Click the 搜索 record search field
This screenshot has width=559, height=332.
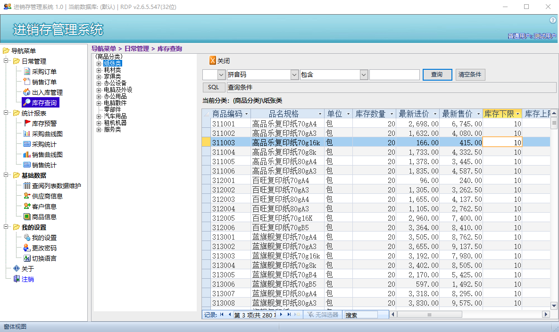coord(361,315)
